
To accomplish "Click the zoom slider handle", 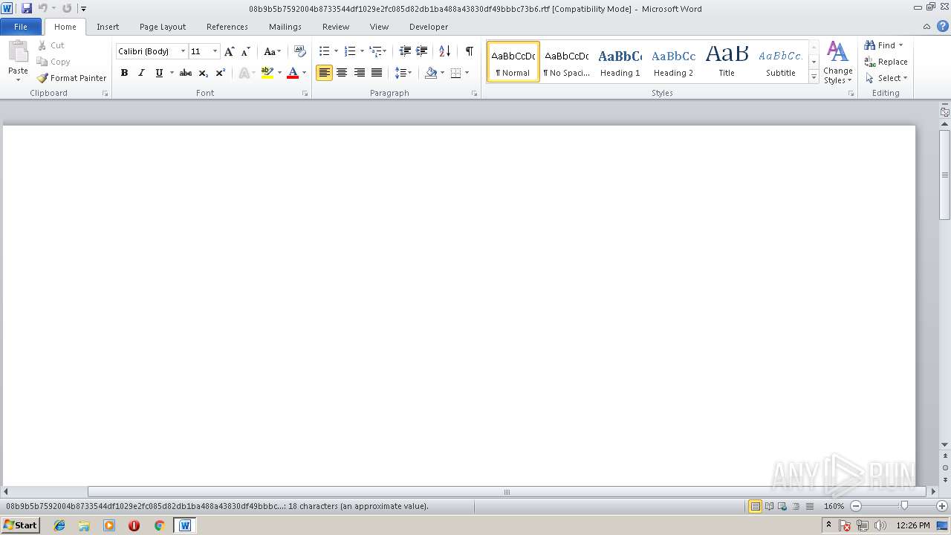I will pos(904,506).
